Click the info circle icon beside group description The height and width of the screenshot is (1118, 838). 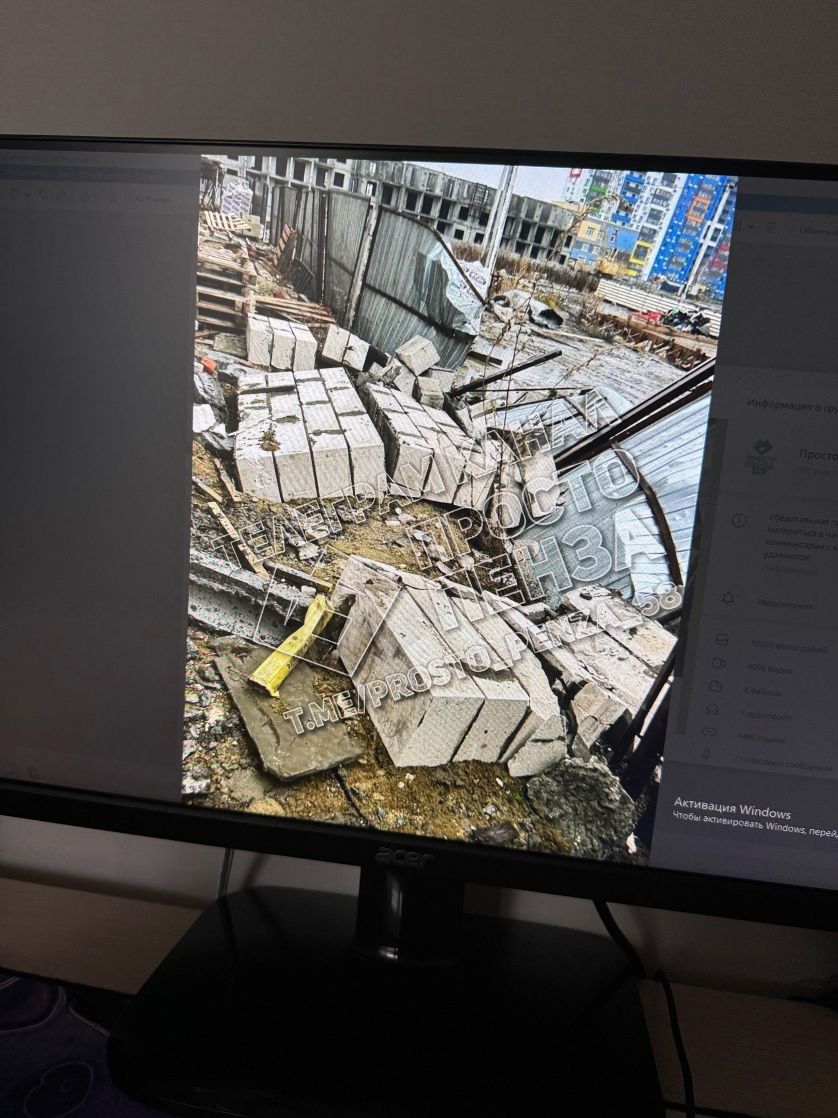click(x=740, y=520)
